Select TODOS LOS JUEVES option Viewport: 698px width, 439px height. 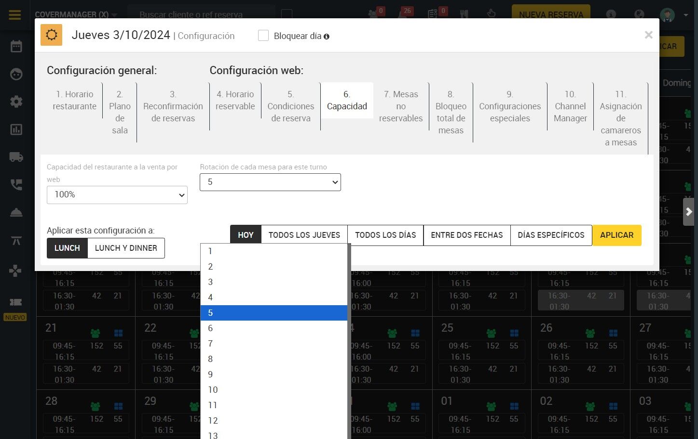(x=304, y=235)
